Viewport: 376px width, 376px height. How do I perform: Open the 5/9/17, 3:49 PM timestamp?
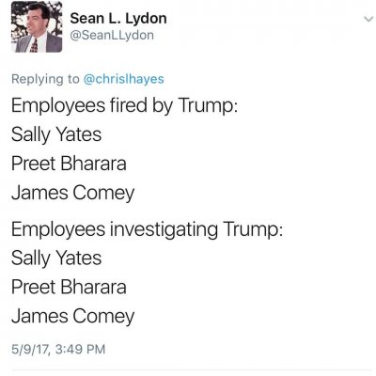click(58, 349)
